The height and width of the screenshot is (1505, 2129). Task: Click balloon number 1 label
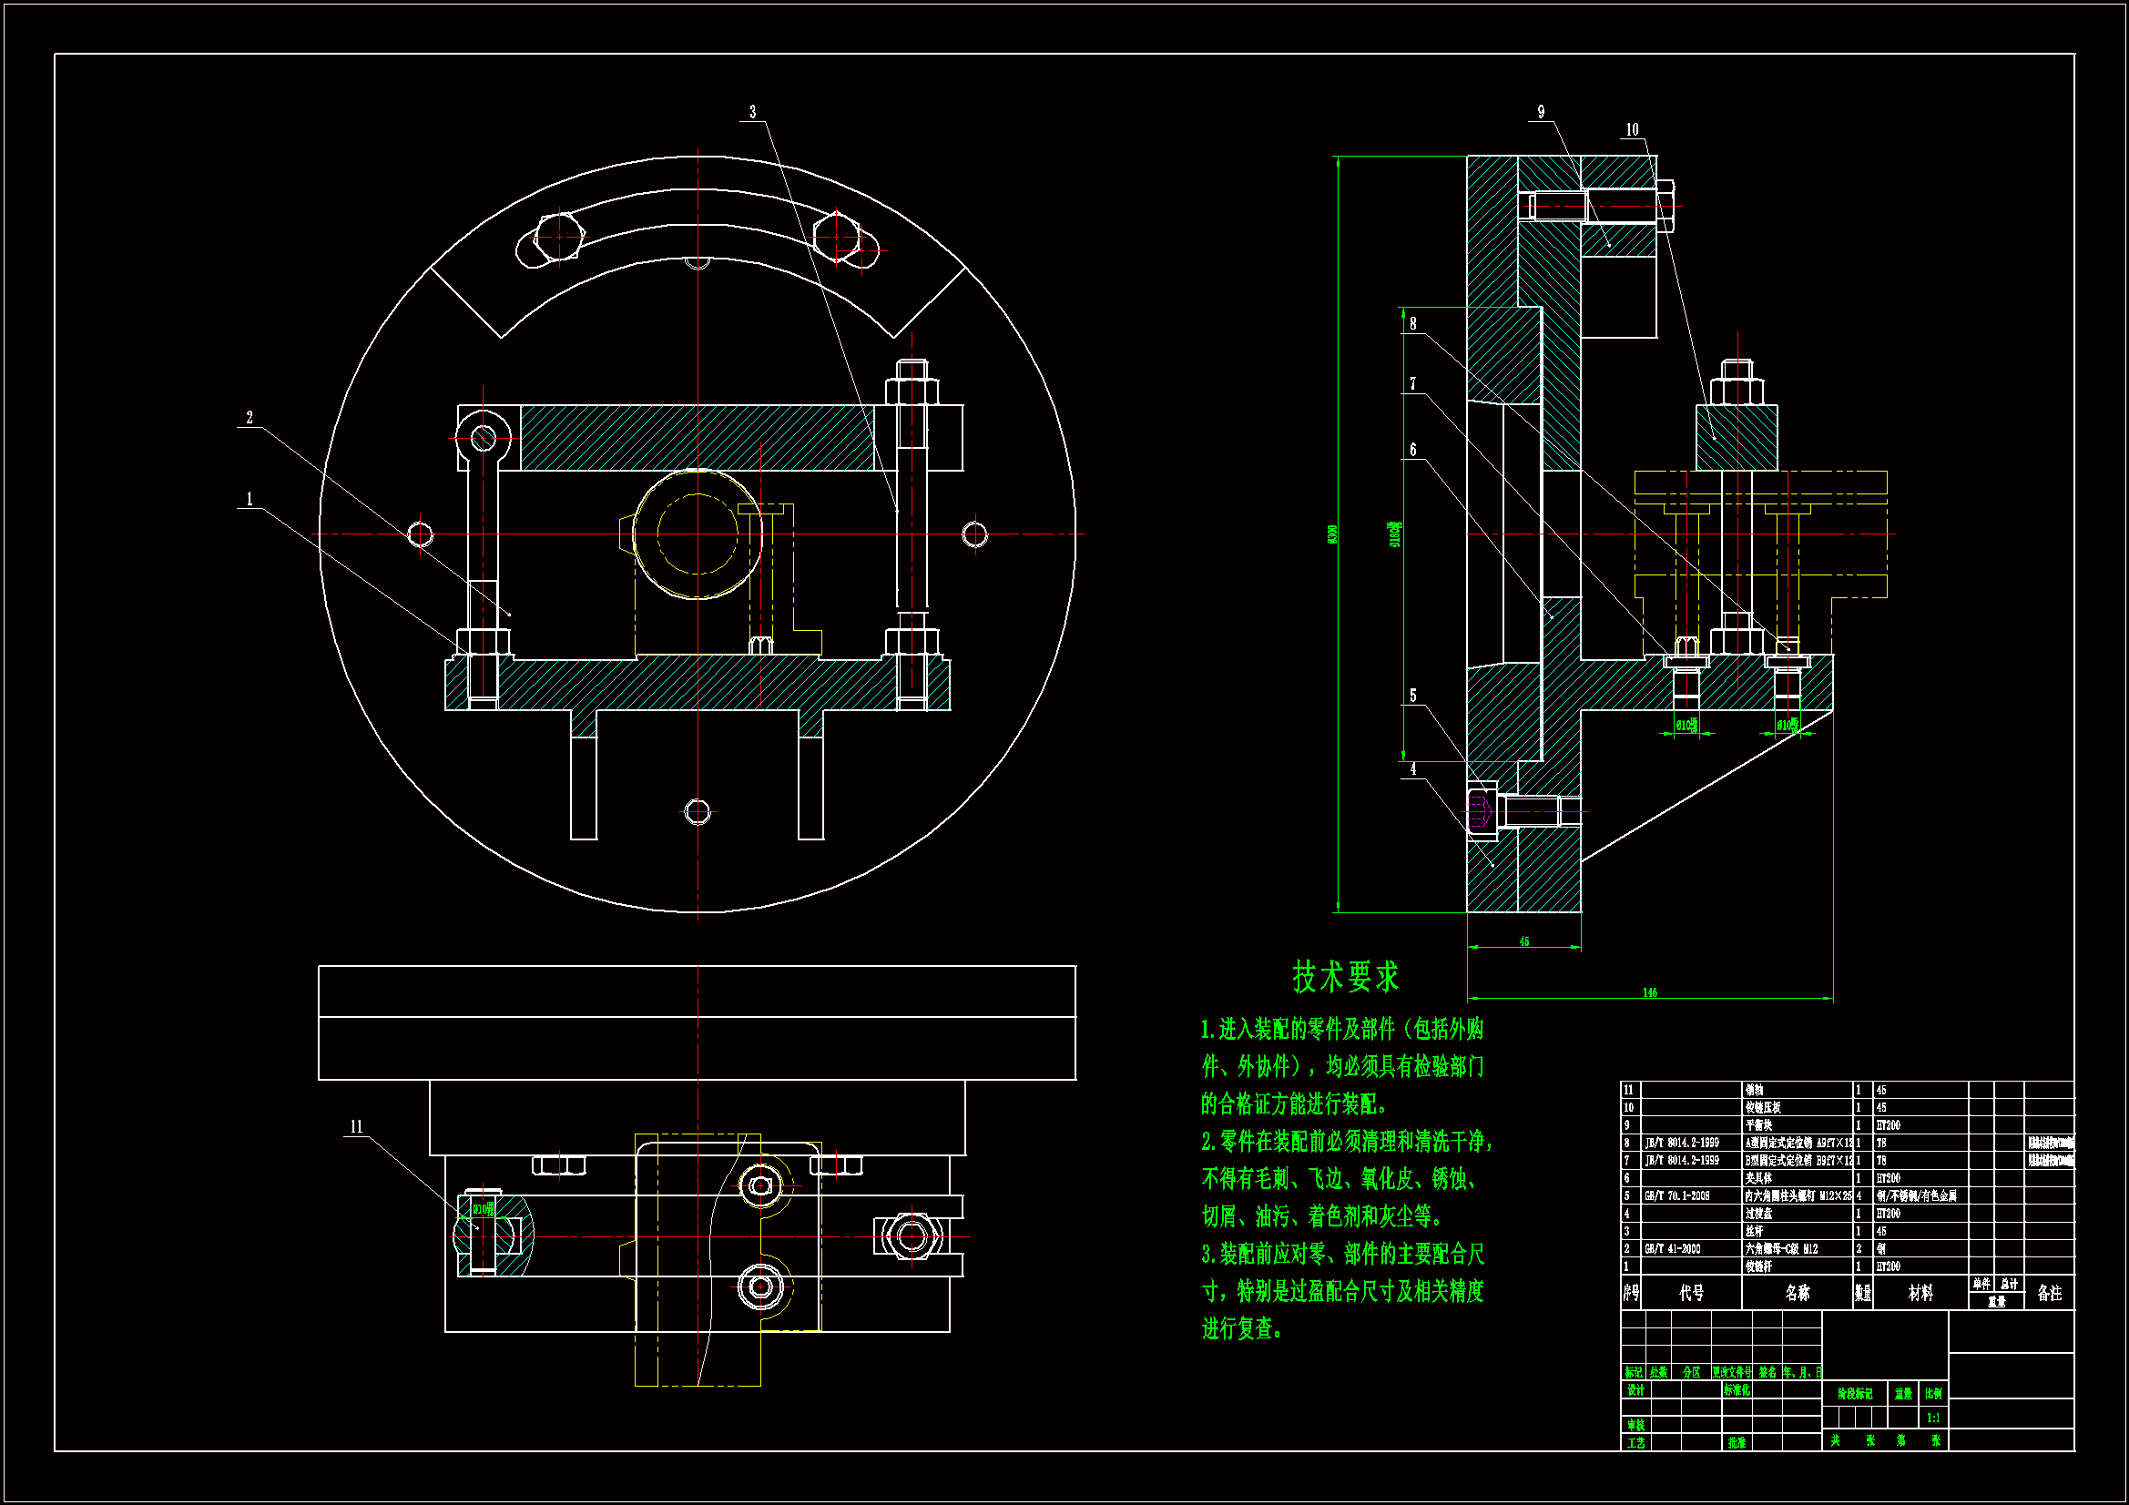click(249, 500)
